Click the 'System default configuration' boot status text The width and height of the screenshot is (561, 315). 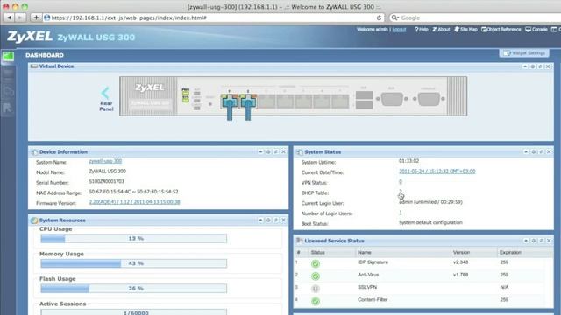click(430, 222)
